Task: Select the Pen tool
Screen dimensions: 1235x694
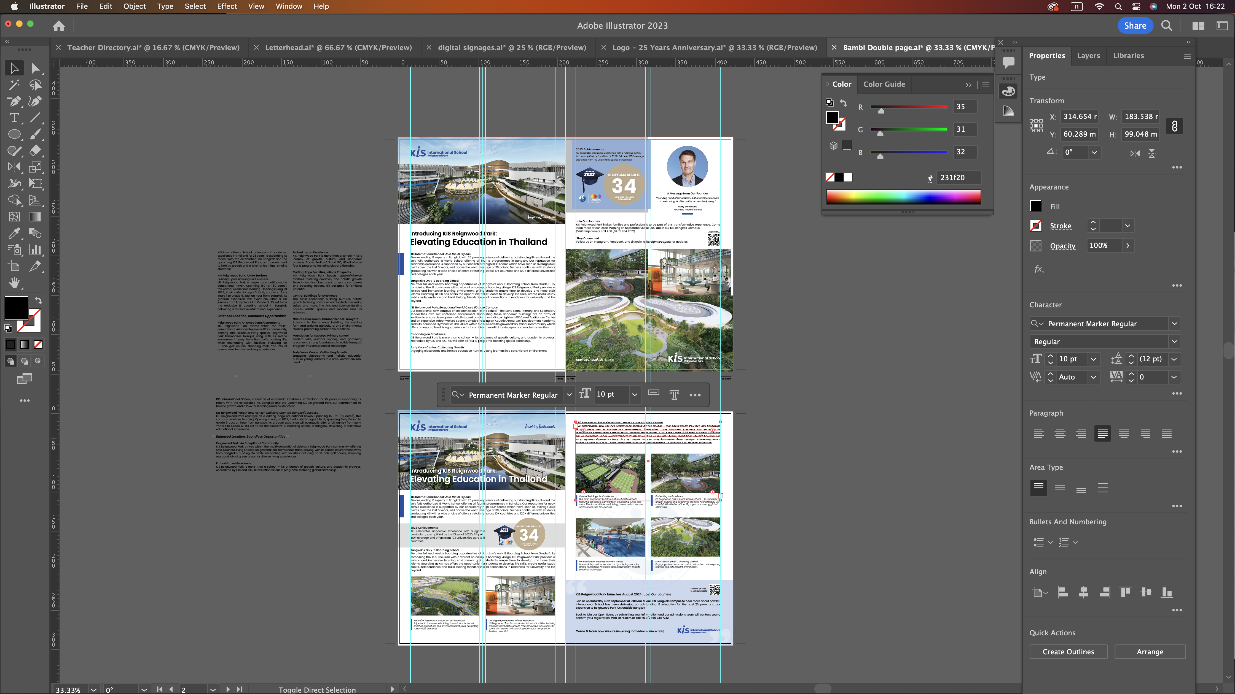Action: pyautogui.click(x=14, y=102)
